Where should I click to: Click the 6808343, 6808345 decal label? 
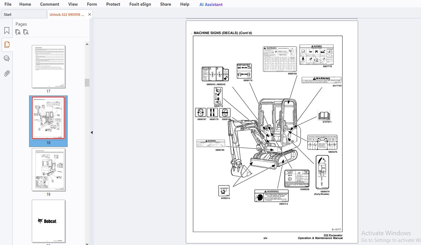click(216, 84)
